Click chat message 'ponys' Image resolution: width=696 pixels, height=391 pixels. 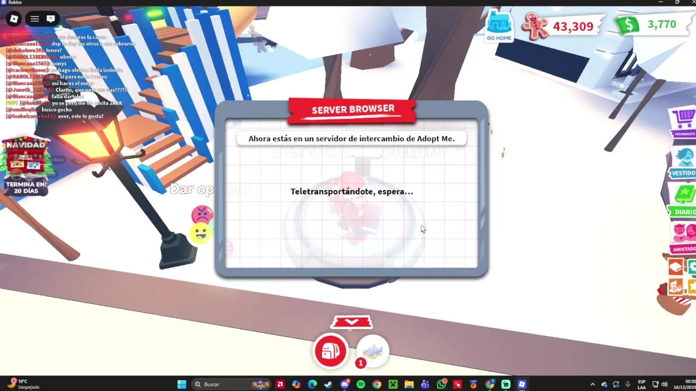(x=59, y=64)
